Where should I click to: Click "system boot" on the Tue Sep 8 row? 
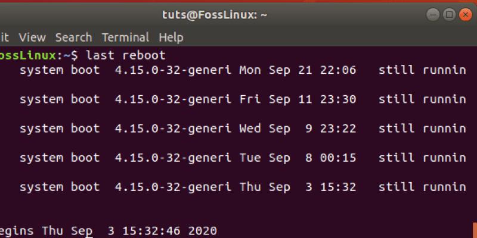[x=60, y=158]
